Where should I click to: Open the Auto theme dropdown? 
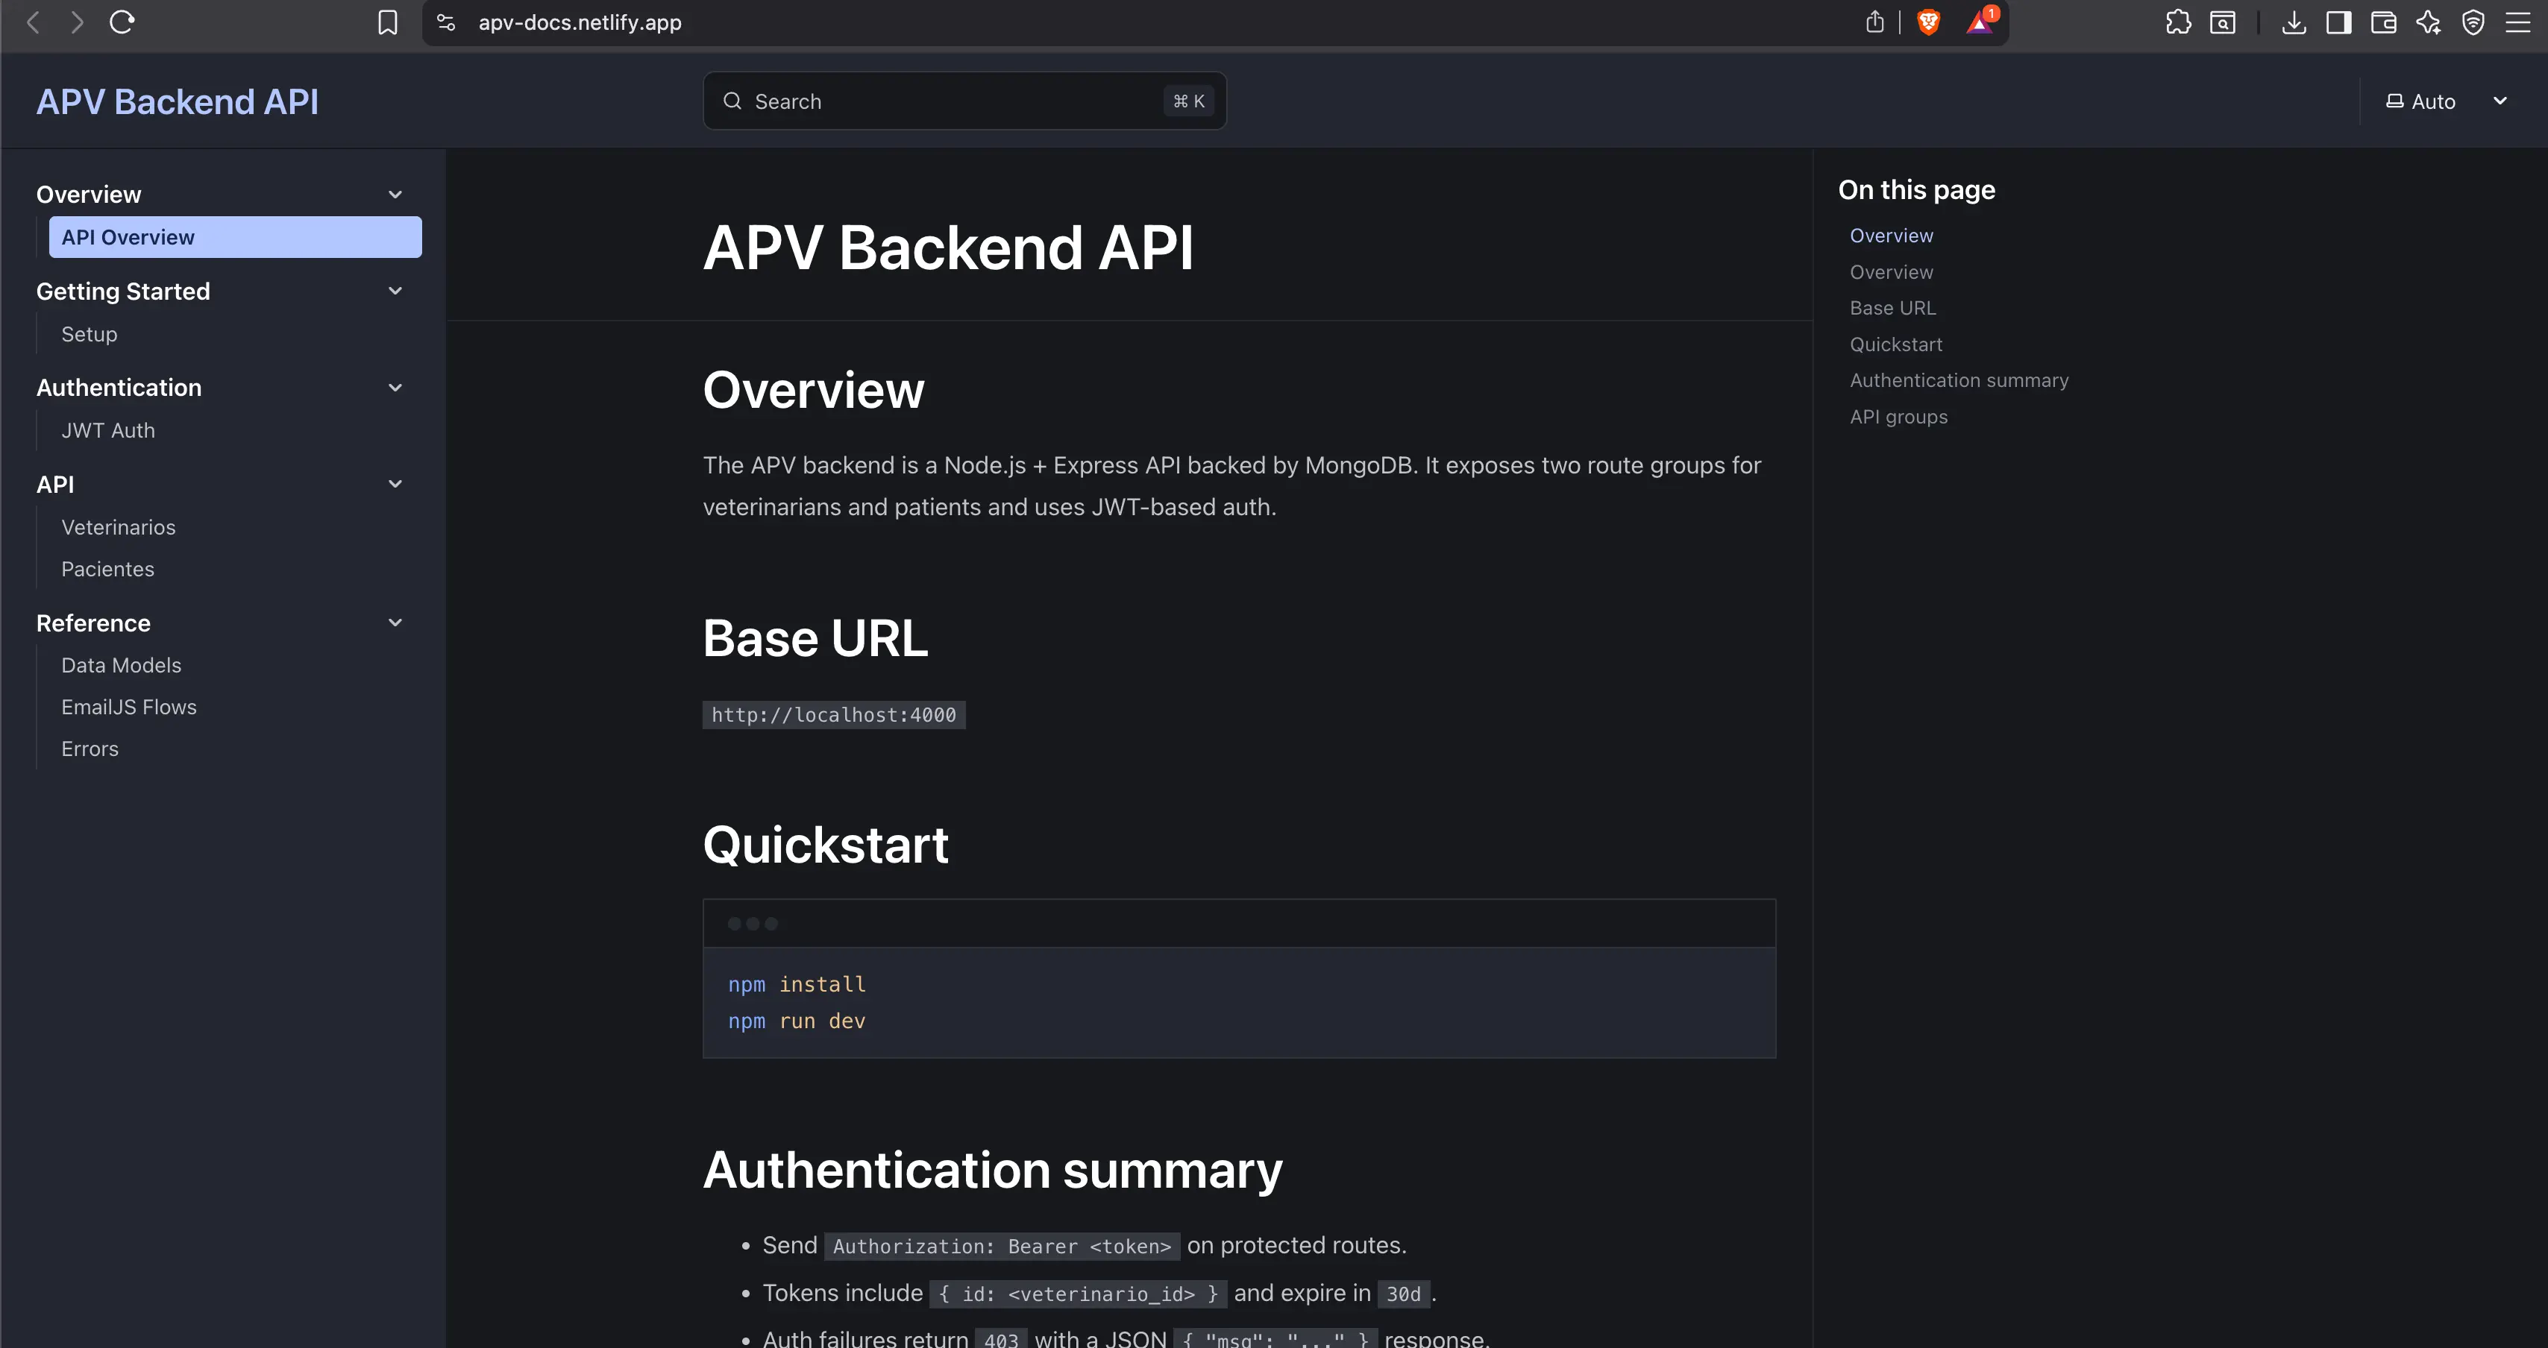2445,100
